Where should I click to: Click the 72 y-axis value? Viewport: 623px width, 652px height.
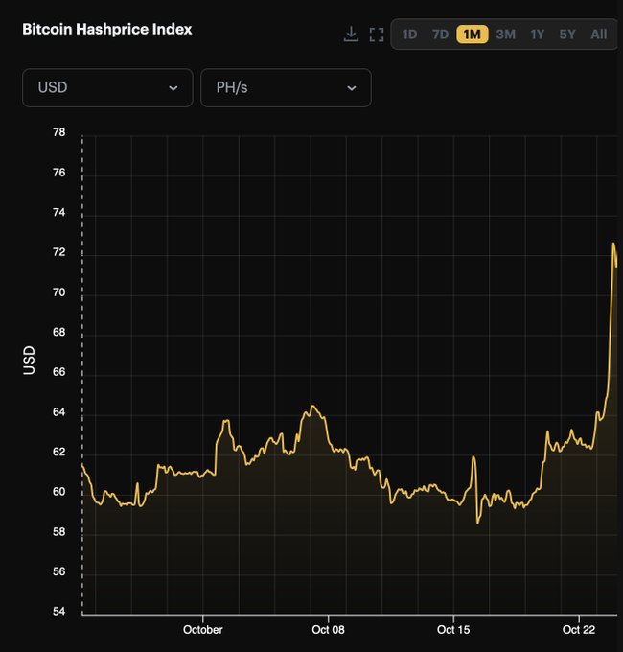(59, 252)
